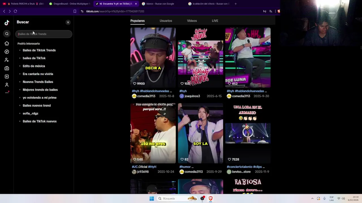The height and width of the screenshot is (203, 362).
Task: Open the '¿tú no eres' video thumbnail
Action: tap(153, 133)
